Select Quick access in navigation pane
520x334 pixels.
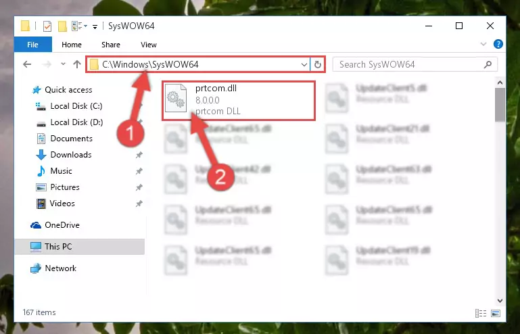(x=62, y=90)
